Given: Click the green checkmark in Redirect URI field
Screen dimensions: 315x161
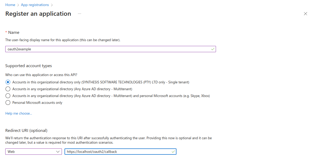Looking at the screenshot, I should pos(173,152).
